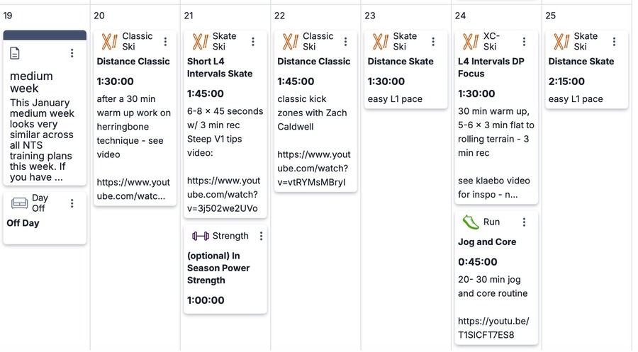Click ski icon on day 22 Distance Classic
Viewport: 638px width, 352px height.
290,42
